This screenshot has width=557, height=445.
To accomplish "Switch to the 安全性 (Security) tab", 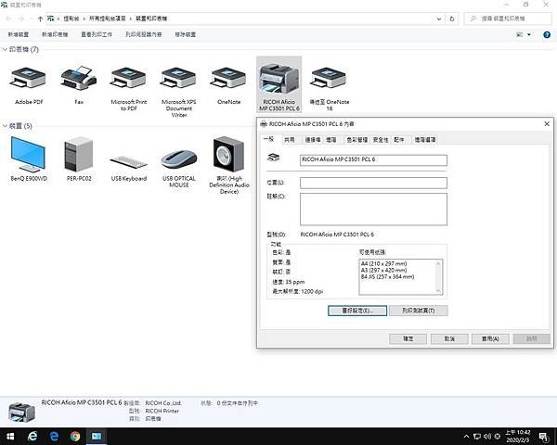I will click(x=381, y=139).
